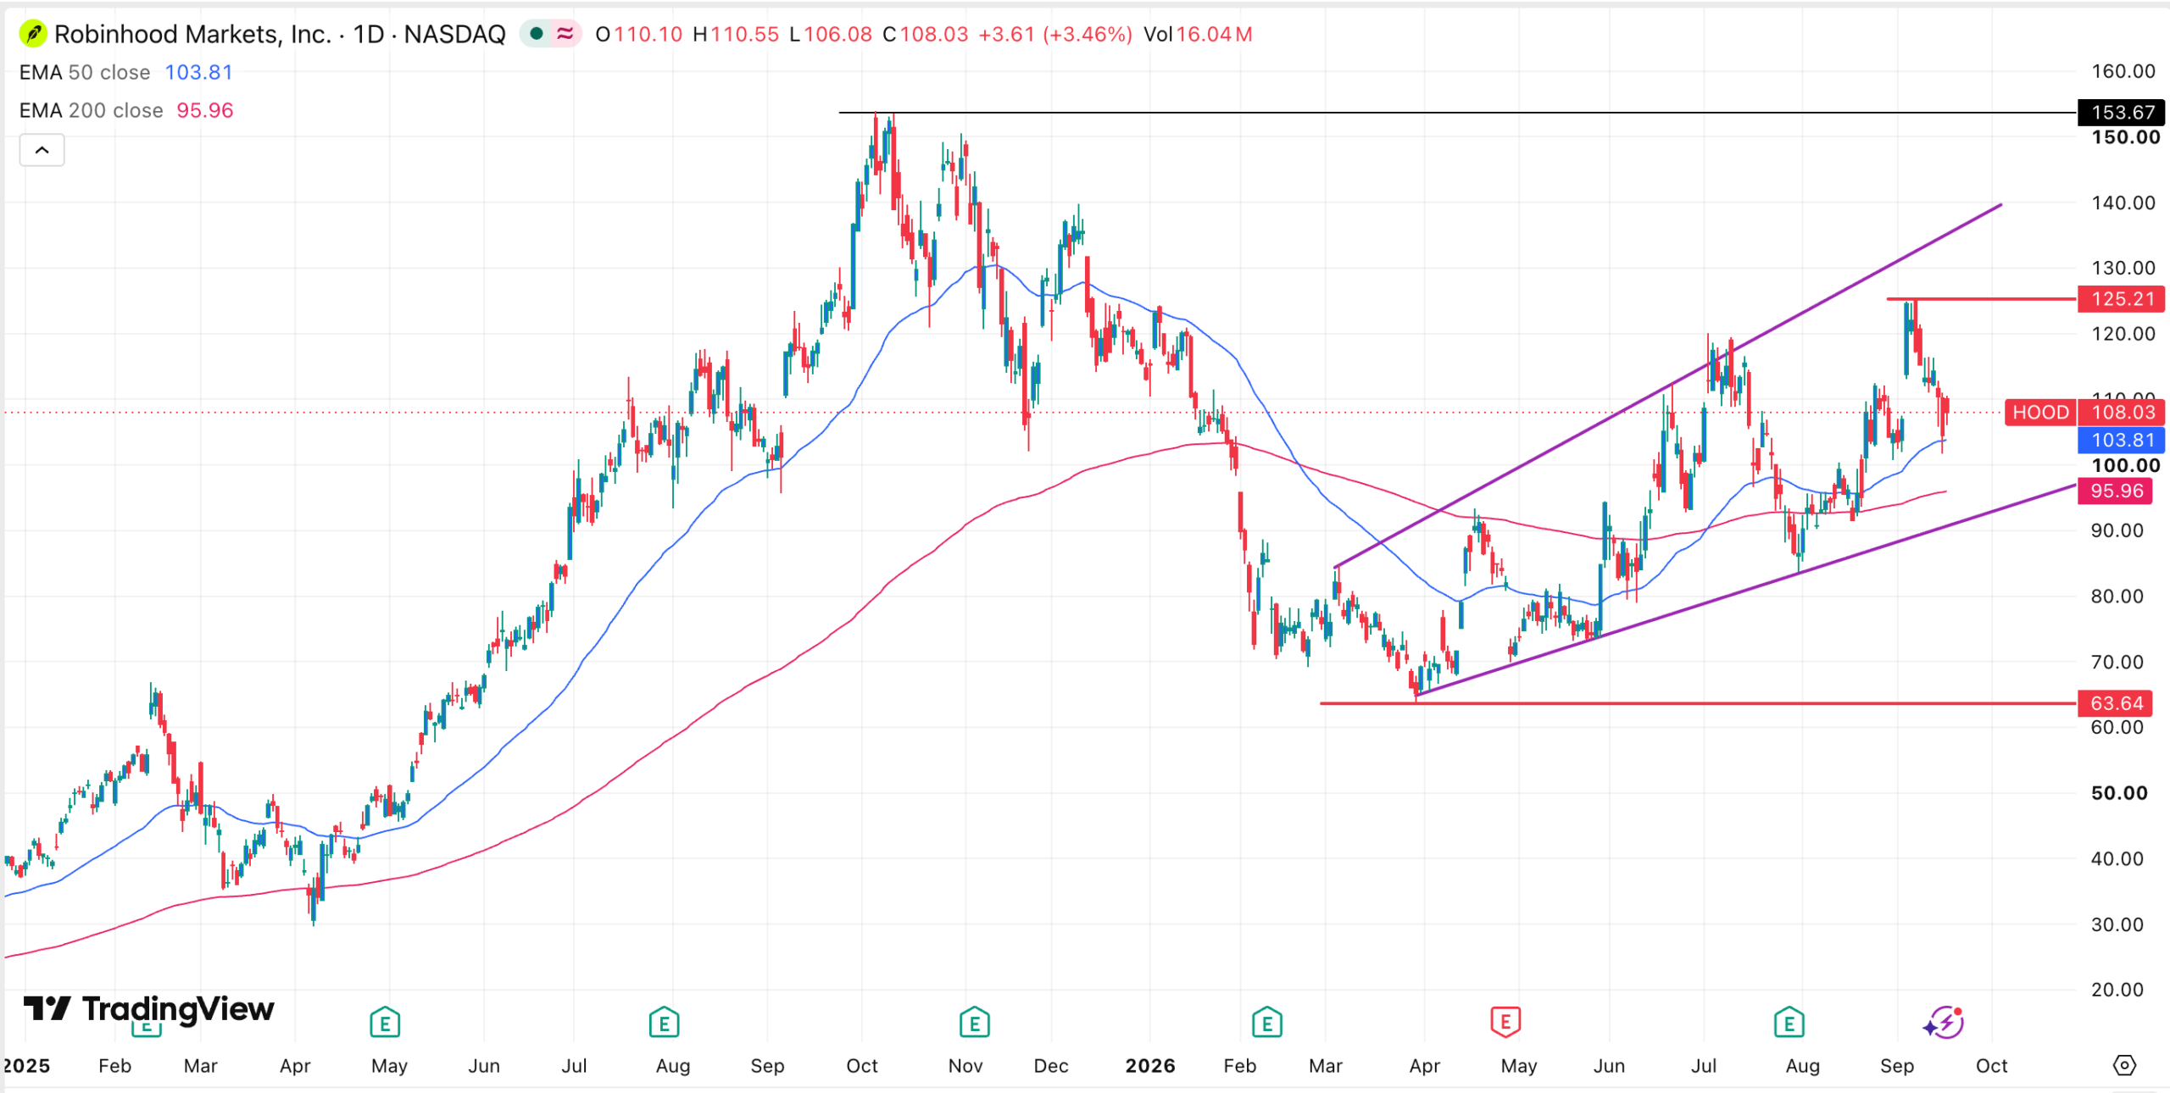Open the red earnings marker near May 2026
The height and width of the screenshot is (1093, 2170).
point(1505,1023)
